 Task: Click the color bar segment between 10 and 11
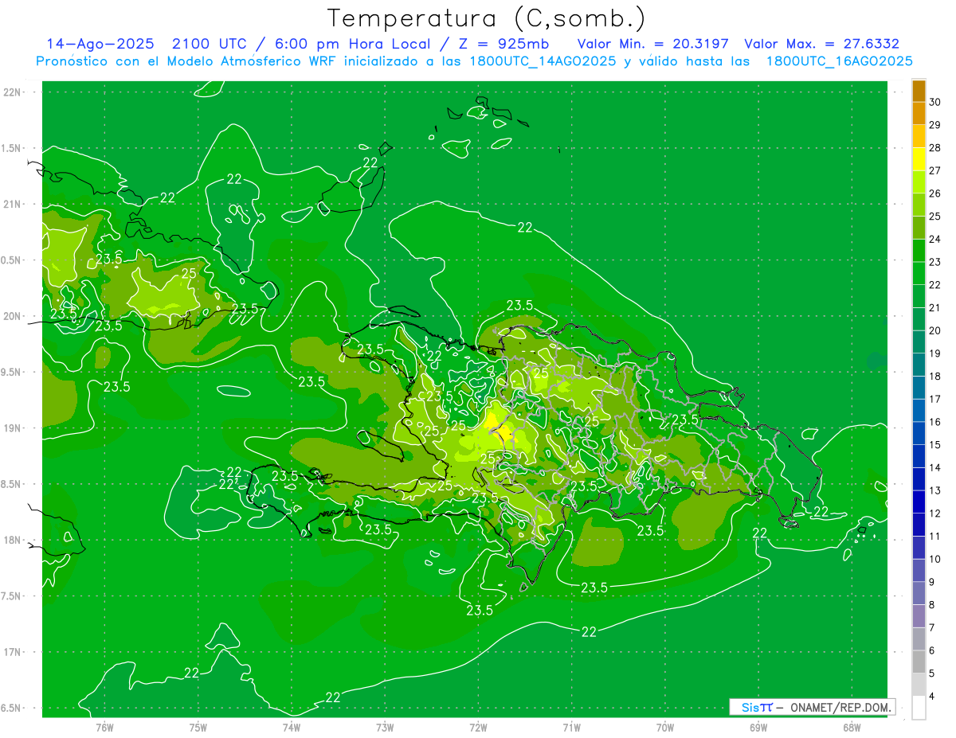(x=919, y=548)
